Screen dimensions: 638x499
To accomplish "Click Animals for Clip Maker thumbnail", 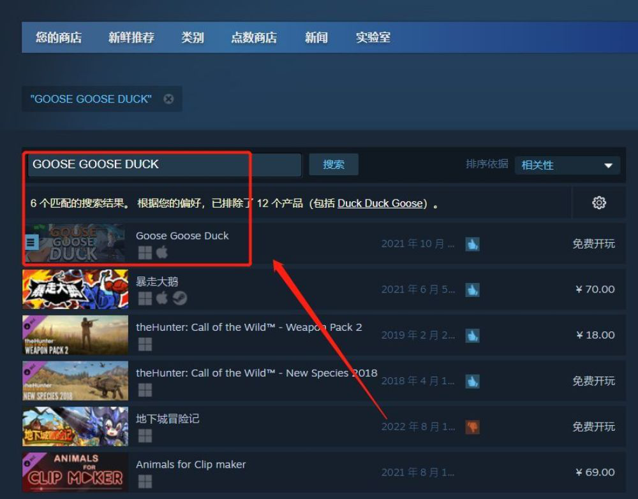I will tap(75, 472).
